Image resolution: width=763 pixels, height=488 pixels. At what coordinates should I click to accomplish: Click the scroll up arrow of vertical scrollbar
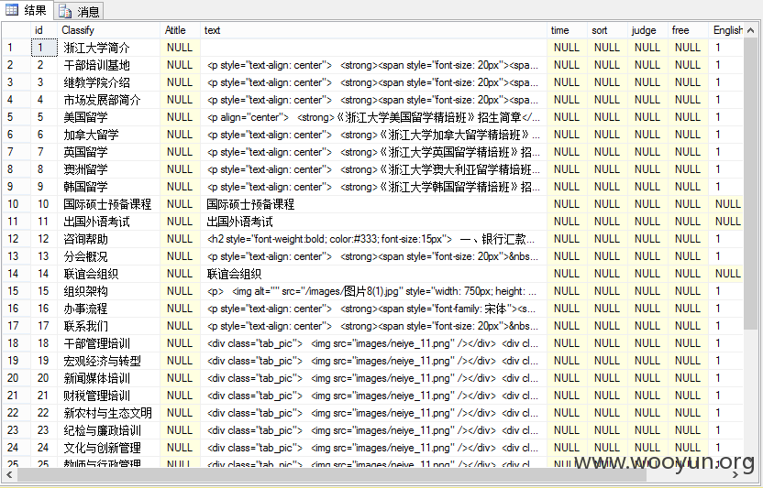[x=751, y=30]
